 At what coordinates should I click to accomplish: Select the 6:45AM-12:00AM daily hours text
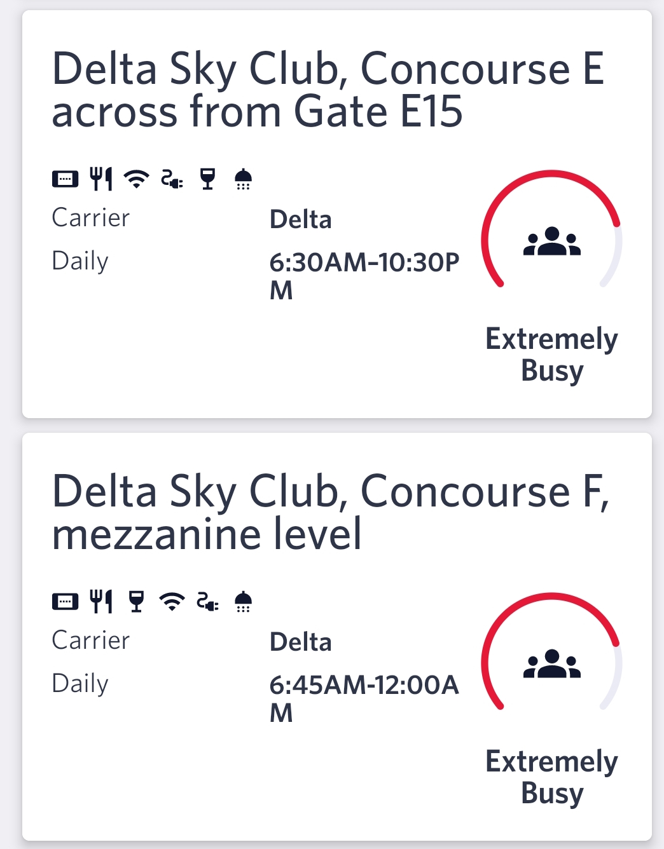click(x=364, y=698)
